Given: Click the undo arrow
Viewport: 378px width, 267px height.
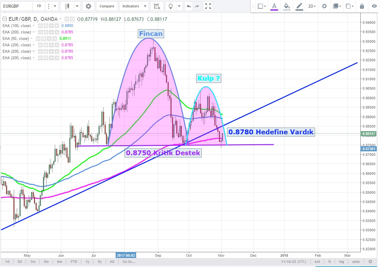Looking at the screenshot, I should [x=189, y=6].
